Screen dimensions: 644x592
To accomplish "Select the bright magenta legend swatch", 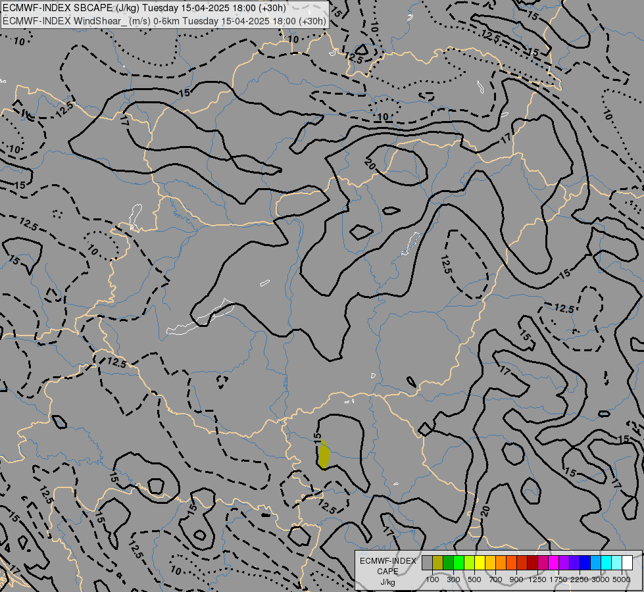I will (x=553, y=563).
